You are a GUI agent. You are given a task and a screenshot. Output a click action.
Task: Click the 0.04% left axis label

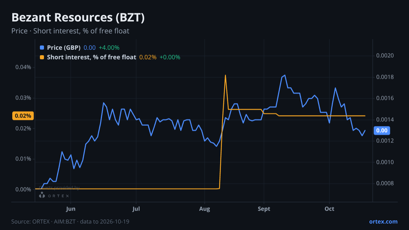(23, 67)
